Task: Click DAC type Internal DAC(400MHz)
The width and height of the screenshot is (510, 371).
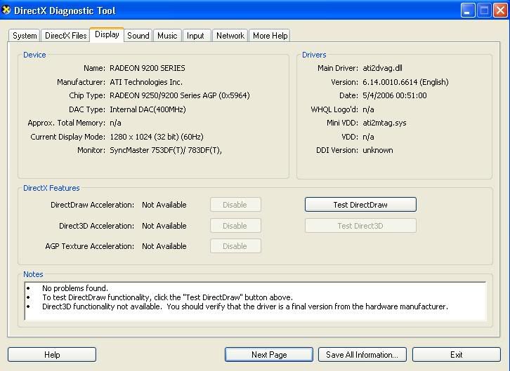Action: click(148, 109)
